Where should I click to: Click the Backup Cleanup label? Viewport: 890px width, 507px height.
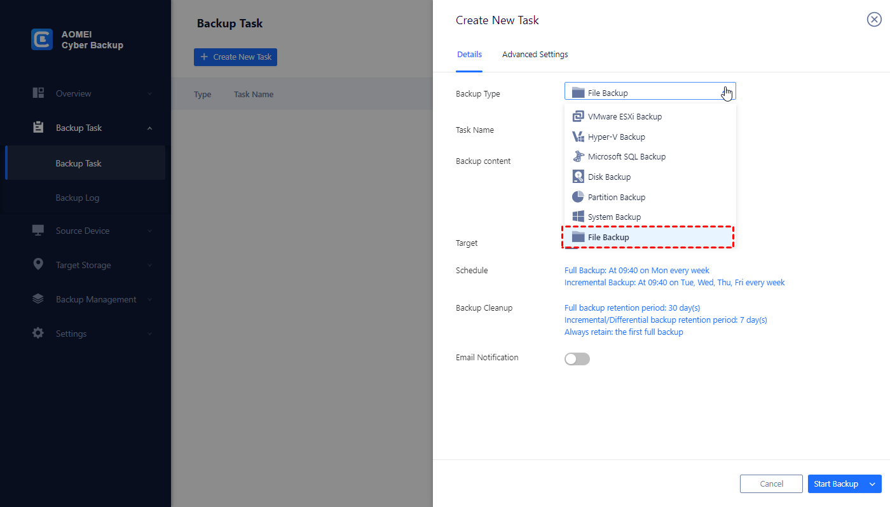(484, 308)
